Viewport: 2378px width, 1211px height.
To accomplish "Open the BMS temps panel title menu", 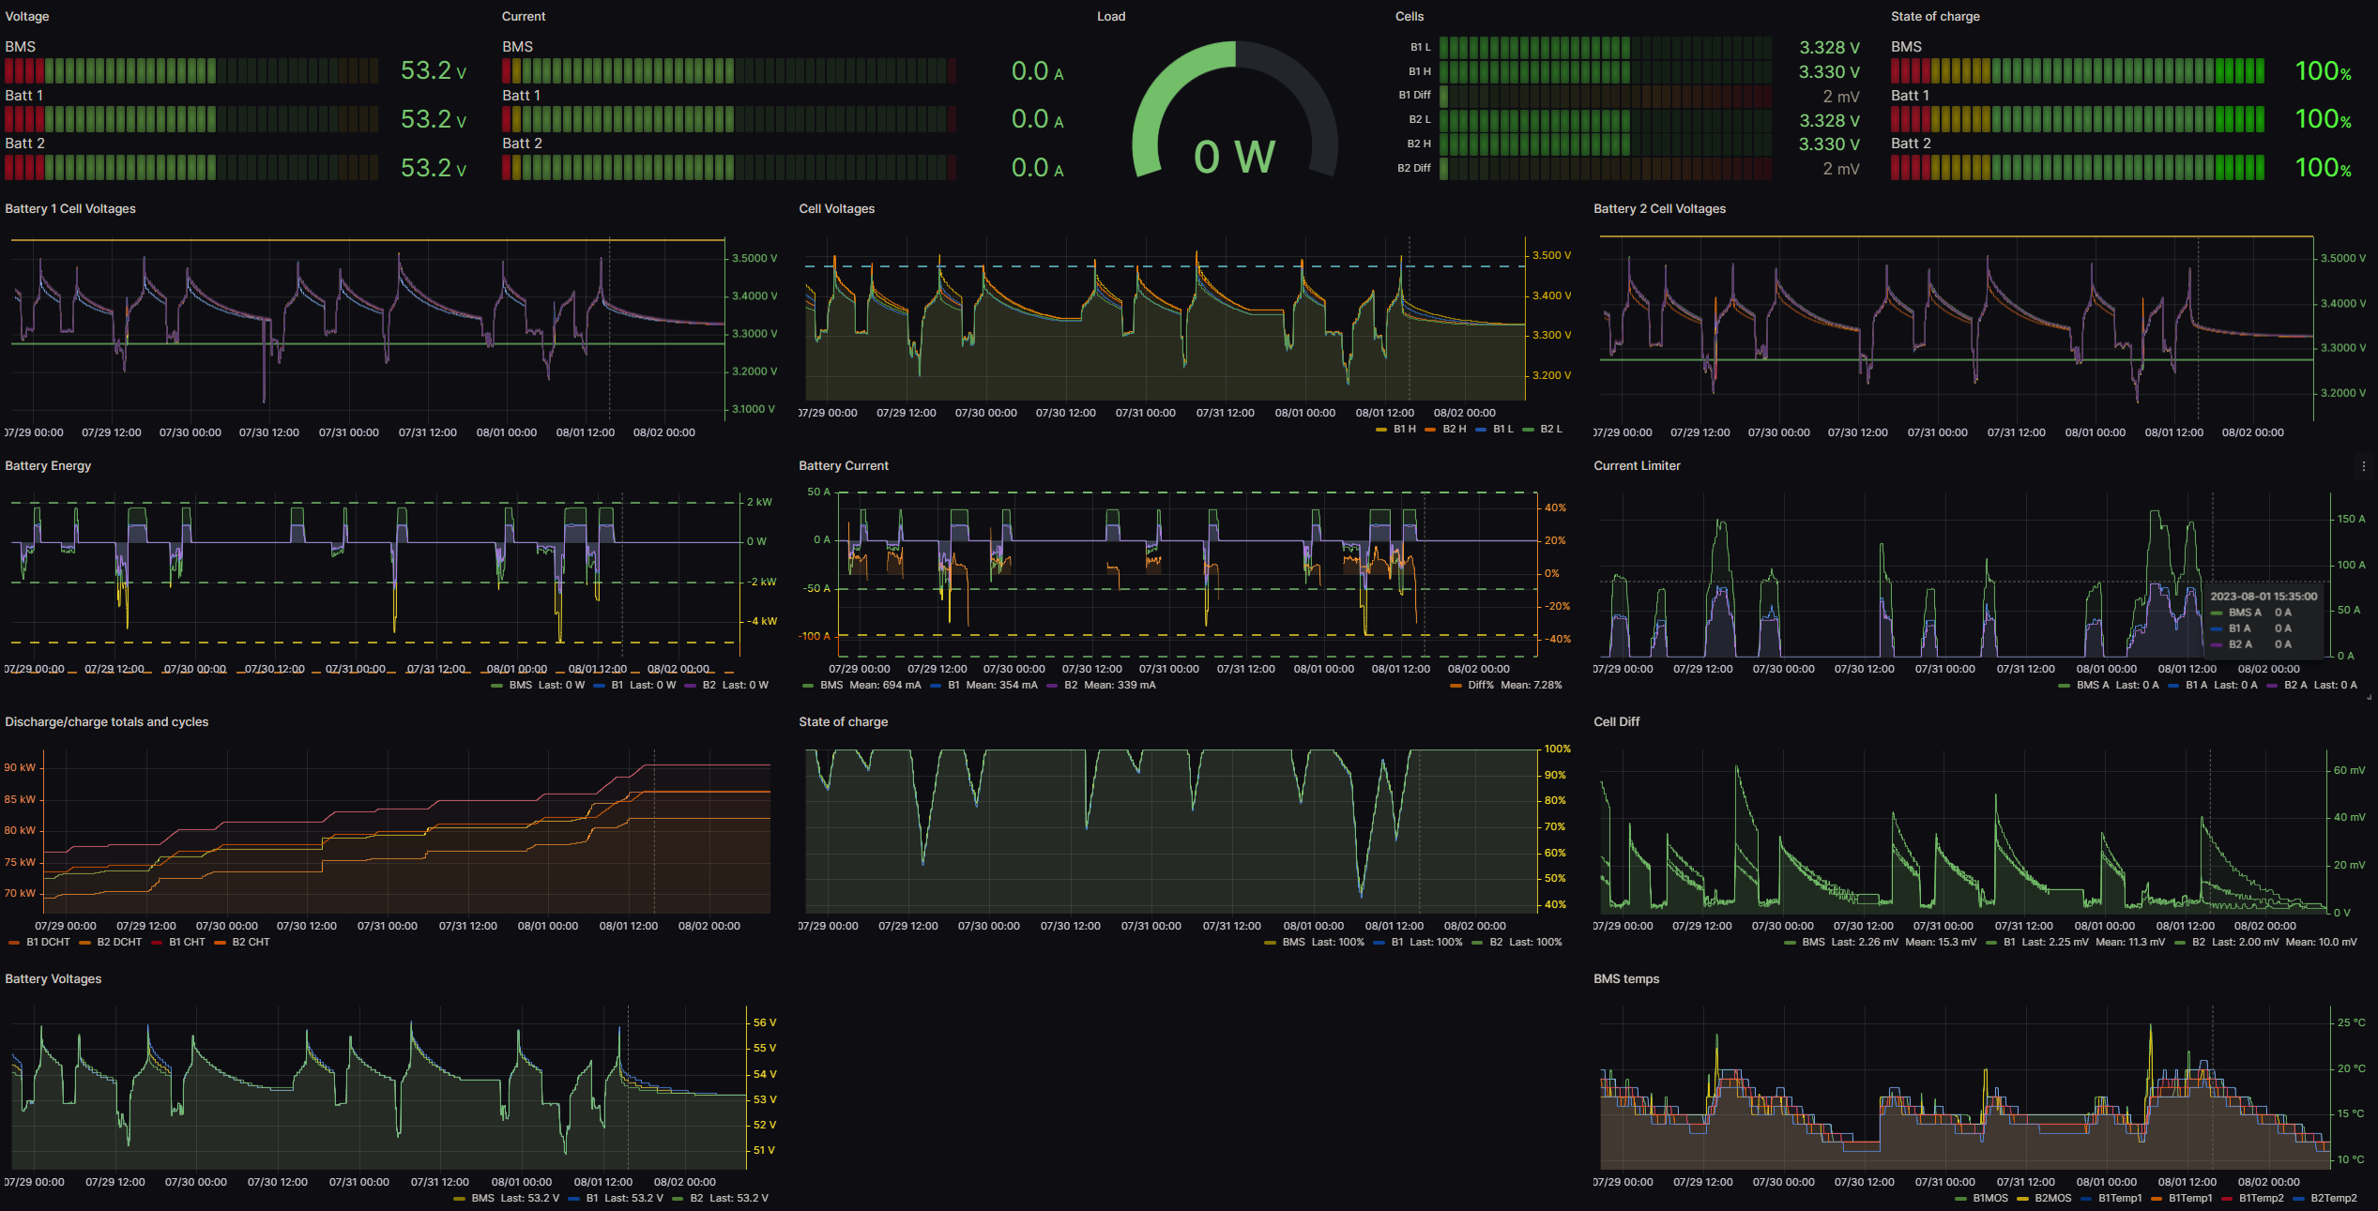I will pos(1624,978).
